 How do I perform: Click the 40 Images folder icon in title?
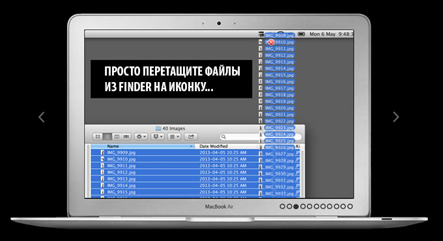(x=158, y=128)
